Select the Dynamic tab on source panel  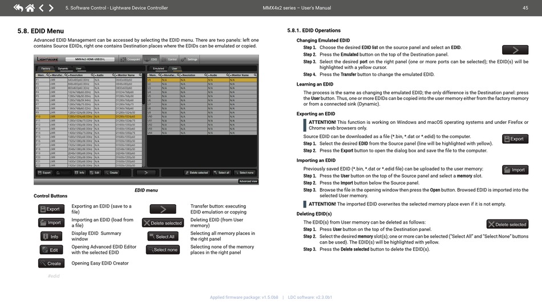[63, 68]
